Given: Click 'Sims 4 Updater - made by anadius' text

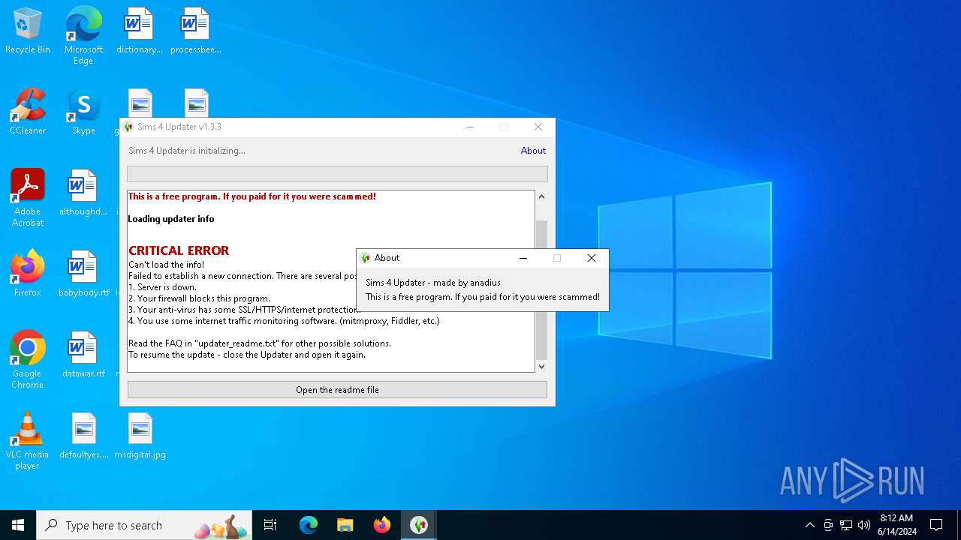Looking at the screenshot, I should pos(433,283).
